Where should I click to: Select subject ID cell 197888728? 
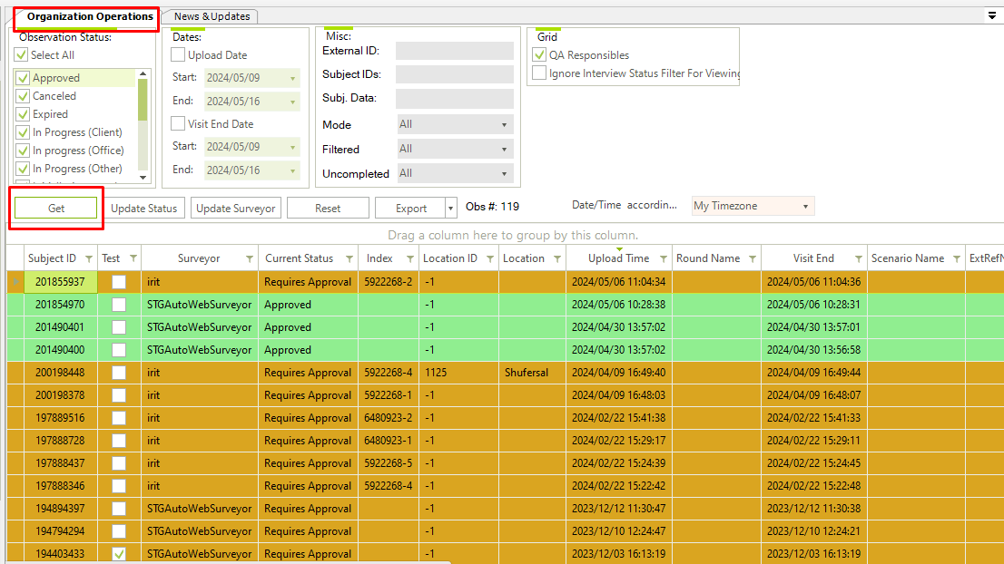click(60, 441)
